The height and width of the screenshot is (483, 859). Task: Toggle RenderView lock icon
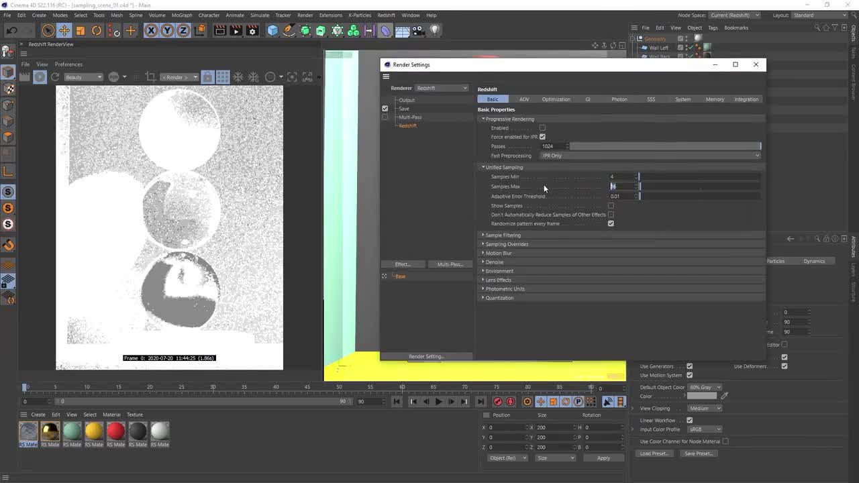208,76
